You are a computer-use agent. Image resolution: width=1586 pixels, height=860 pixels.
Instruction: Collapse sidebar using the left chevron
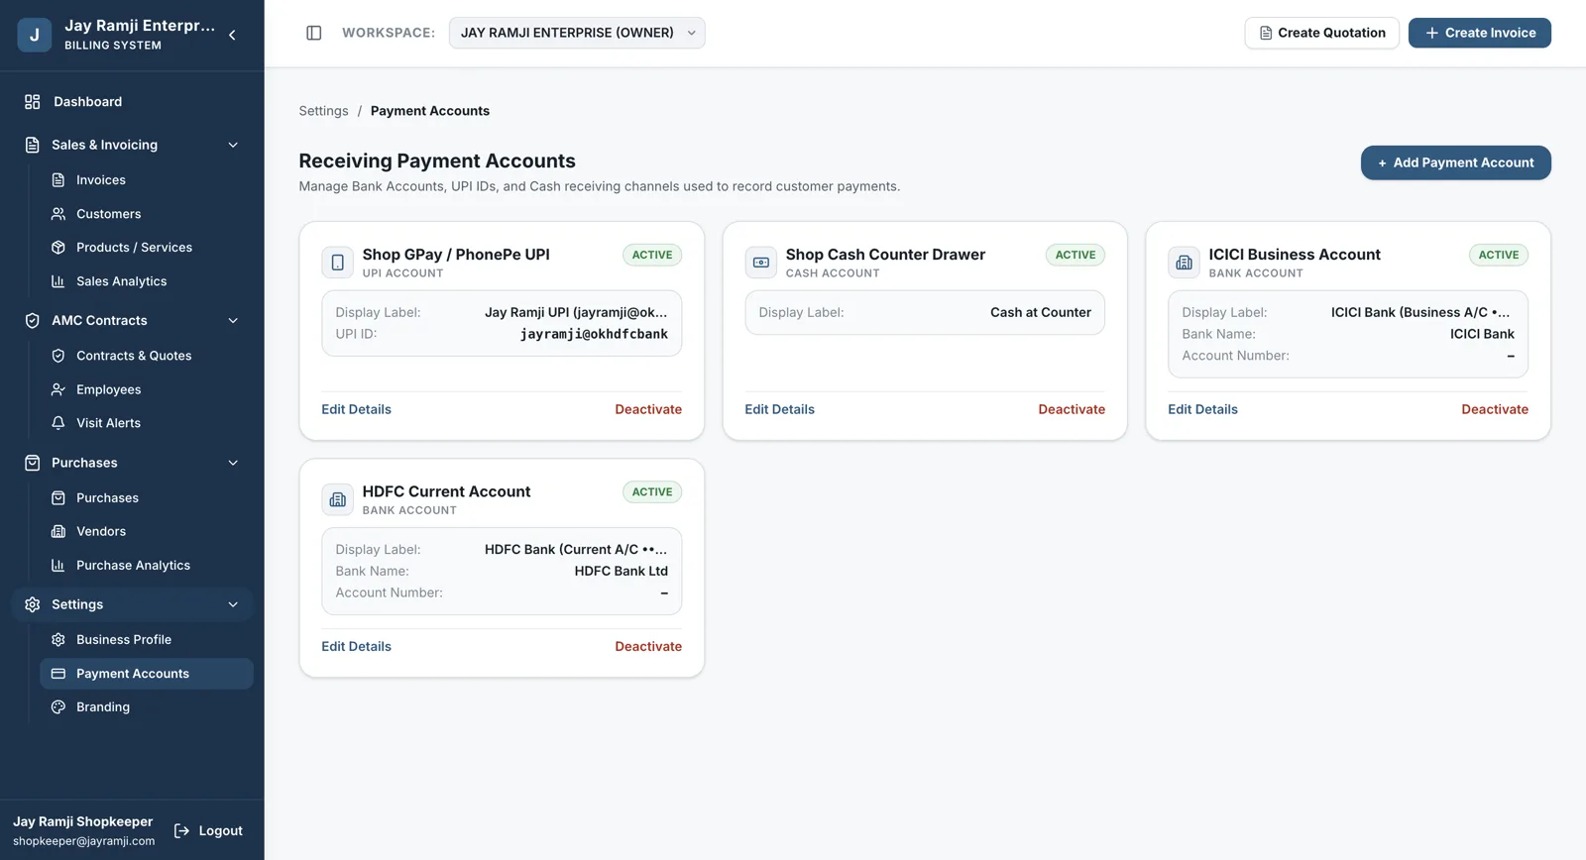pos(232,35)
